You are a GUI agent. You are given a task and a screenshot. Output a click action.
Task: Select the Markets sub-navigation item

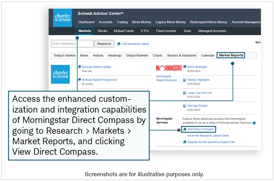(x=85, y=31)
